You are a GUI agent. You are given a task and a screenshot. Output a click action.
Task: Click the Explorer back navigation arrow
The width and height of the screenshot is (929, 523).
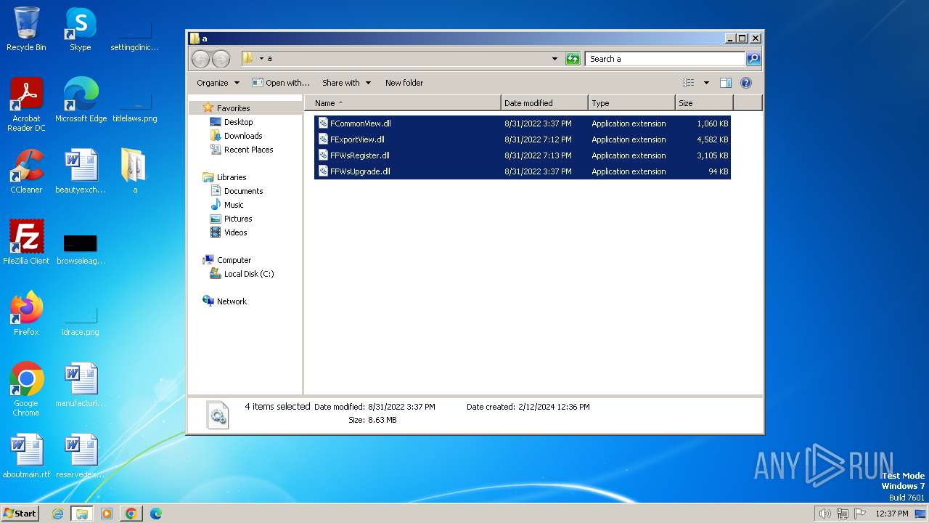[x=201, y=59]
